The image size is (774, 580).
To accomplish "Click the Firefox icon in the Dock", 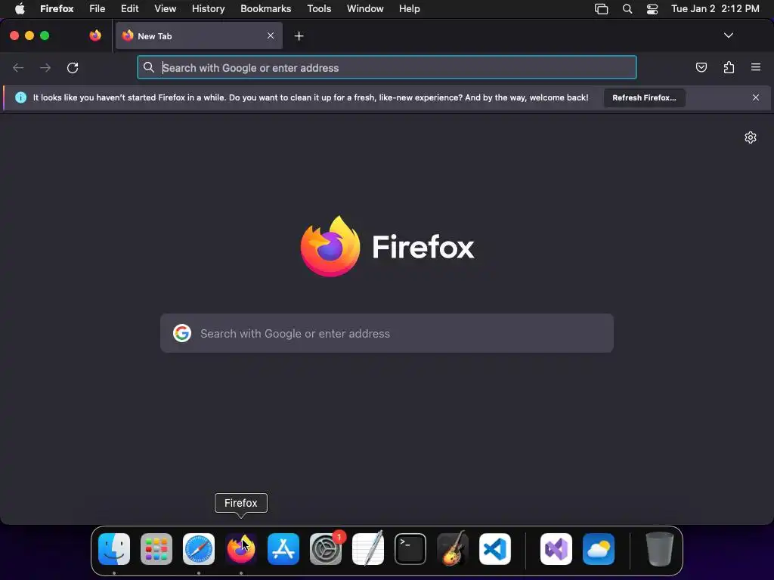I will (x=241, y=549).
